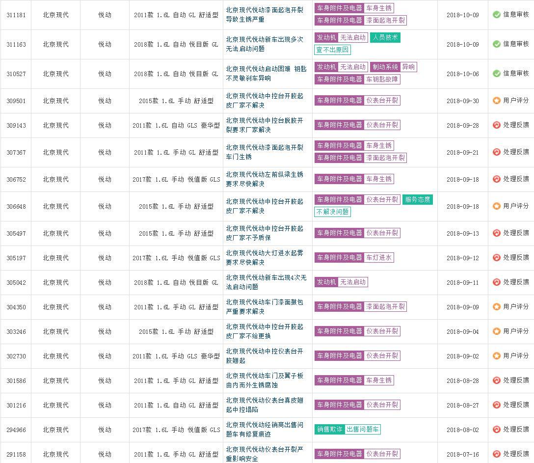Click 服务态度 tag in row 306648

pos(418,199)
